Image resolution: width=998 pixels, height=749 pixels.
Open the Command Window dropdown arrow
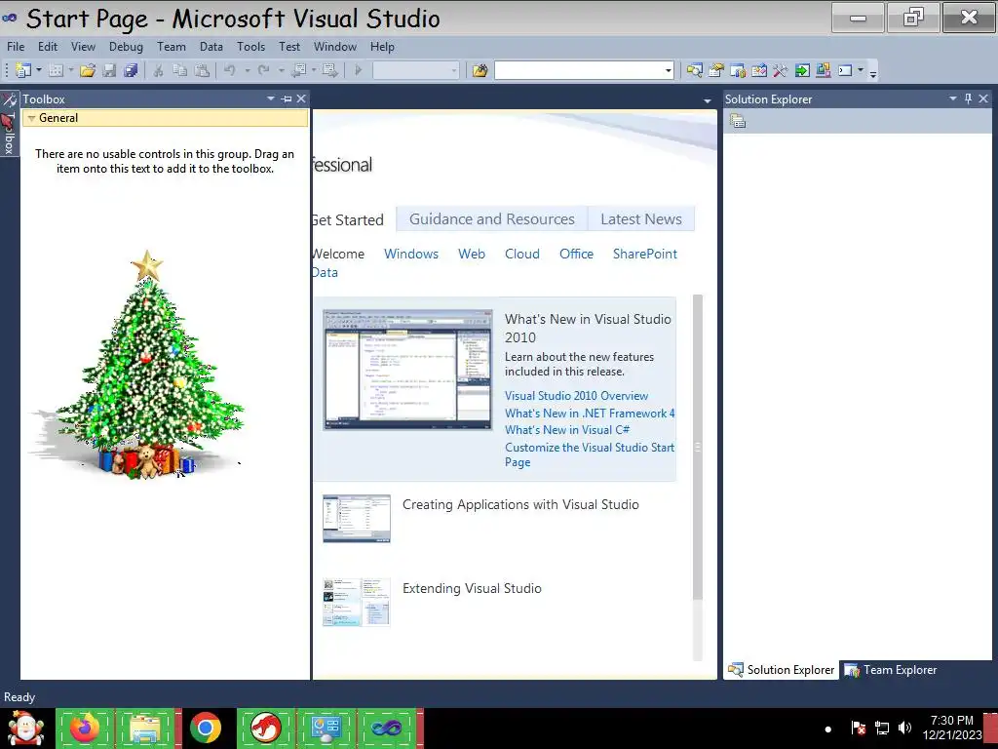click(x=861, y=70)
